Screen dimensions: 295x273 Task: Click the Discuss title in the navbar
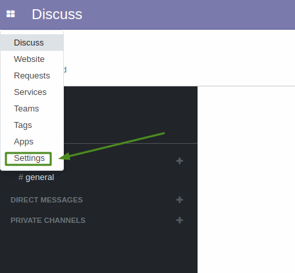coord(57,15)
